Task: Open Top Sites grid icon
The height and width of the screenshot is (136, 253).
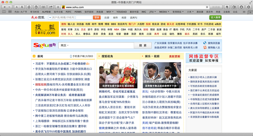Action: [10, 12]
